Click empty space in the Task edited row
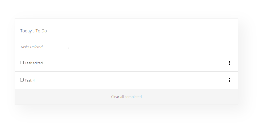The height and width of the screenshot is (124, 276). click(134, 63)
